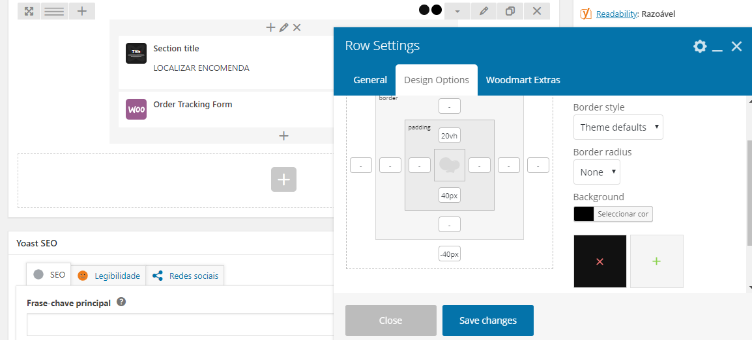
Task: Open Row Settings gear icon
Action: point(700,46)
